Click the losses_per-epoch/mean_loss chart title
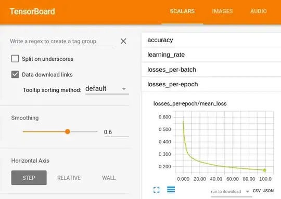 click(x=190, y=103)
